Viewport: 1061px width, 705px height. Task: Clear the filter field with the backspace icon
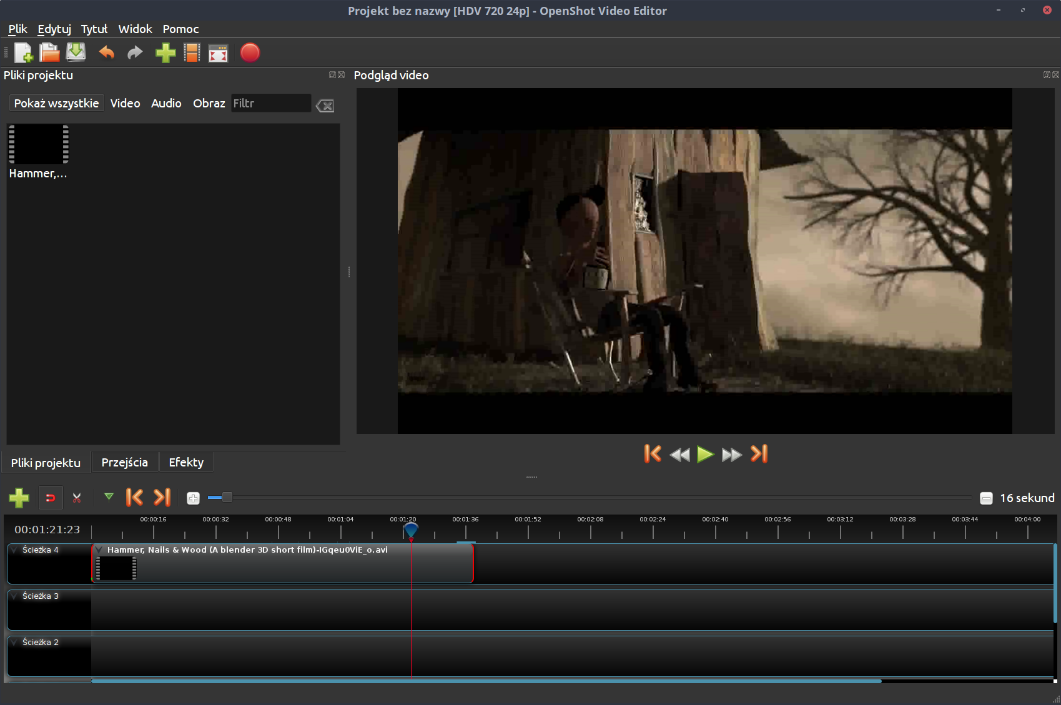(325, 106)
